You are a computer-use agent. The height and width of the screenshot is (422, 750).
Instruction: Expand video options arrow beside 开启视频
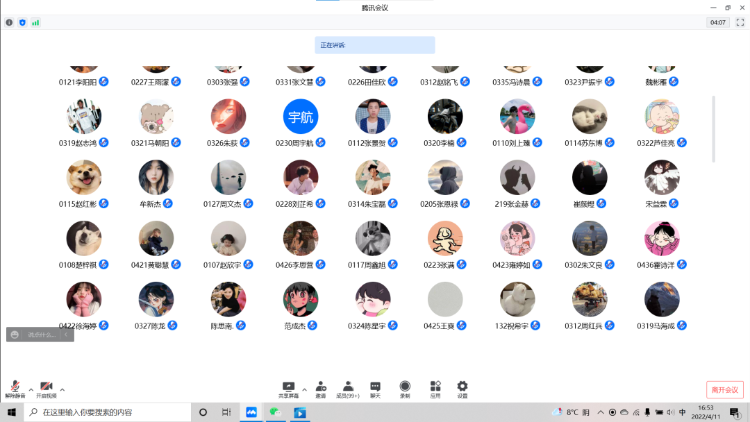coord(62,389)
